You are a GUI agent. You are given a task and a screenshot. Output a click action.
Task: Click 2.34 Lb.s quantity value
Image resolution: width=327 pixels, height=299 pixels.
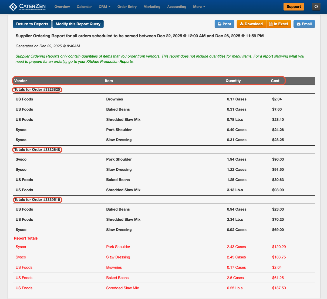point(235,219)
